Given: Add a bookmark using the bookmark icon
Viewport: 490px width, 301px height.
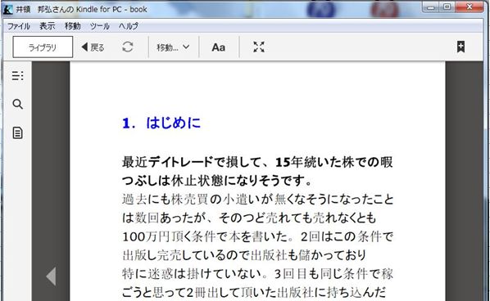Looking at the screenshot, I should click(461, 47).
